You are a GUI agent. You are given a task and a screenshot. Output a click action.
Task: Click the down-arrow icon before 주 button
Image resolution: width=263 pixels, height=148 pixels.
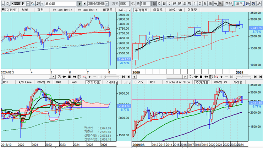[3, 4]
